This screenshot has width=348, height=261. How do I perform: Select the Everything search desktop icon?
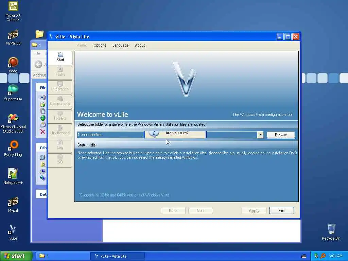point(13,149)
